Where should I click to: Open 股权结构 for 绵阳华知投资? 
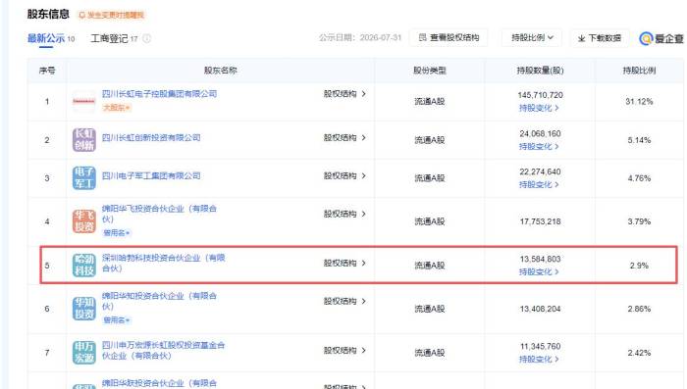[x=344, y=301]
